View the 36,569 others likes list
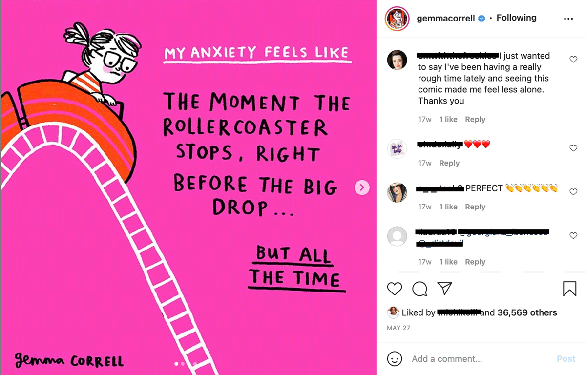The image size is (586, 375). pyautogui.click(x=527, y=312)
